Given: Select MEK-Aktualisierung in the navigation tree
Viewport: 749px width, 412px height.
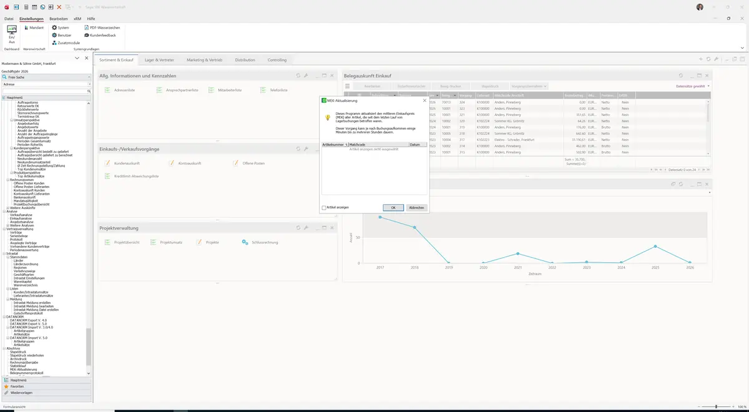Looking at the screenshot, I should coord(23,369).
